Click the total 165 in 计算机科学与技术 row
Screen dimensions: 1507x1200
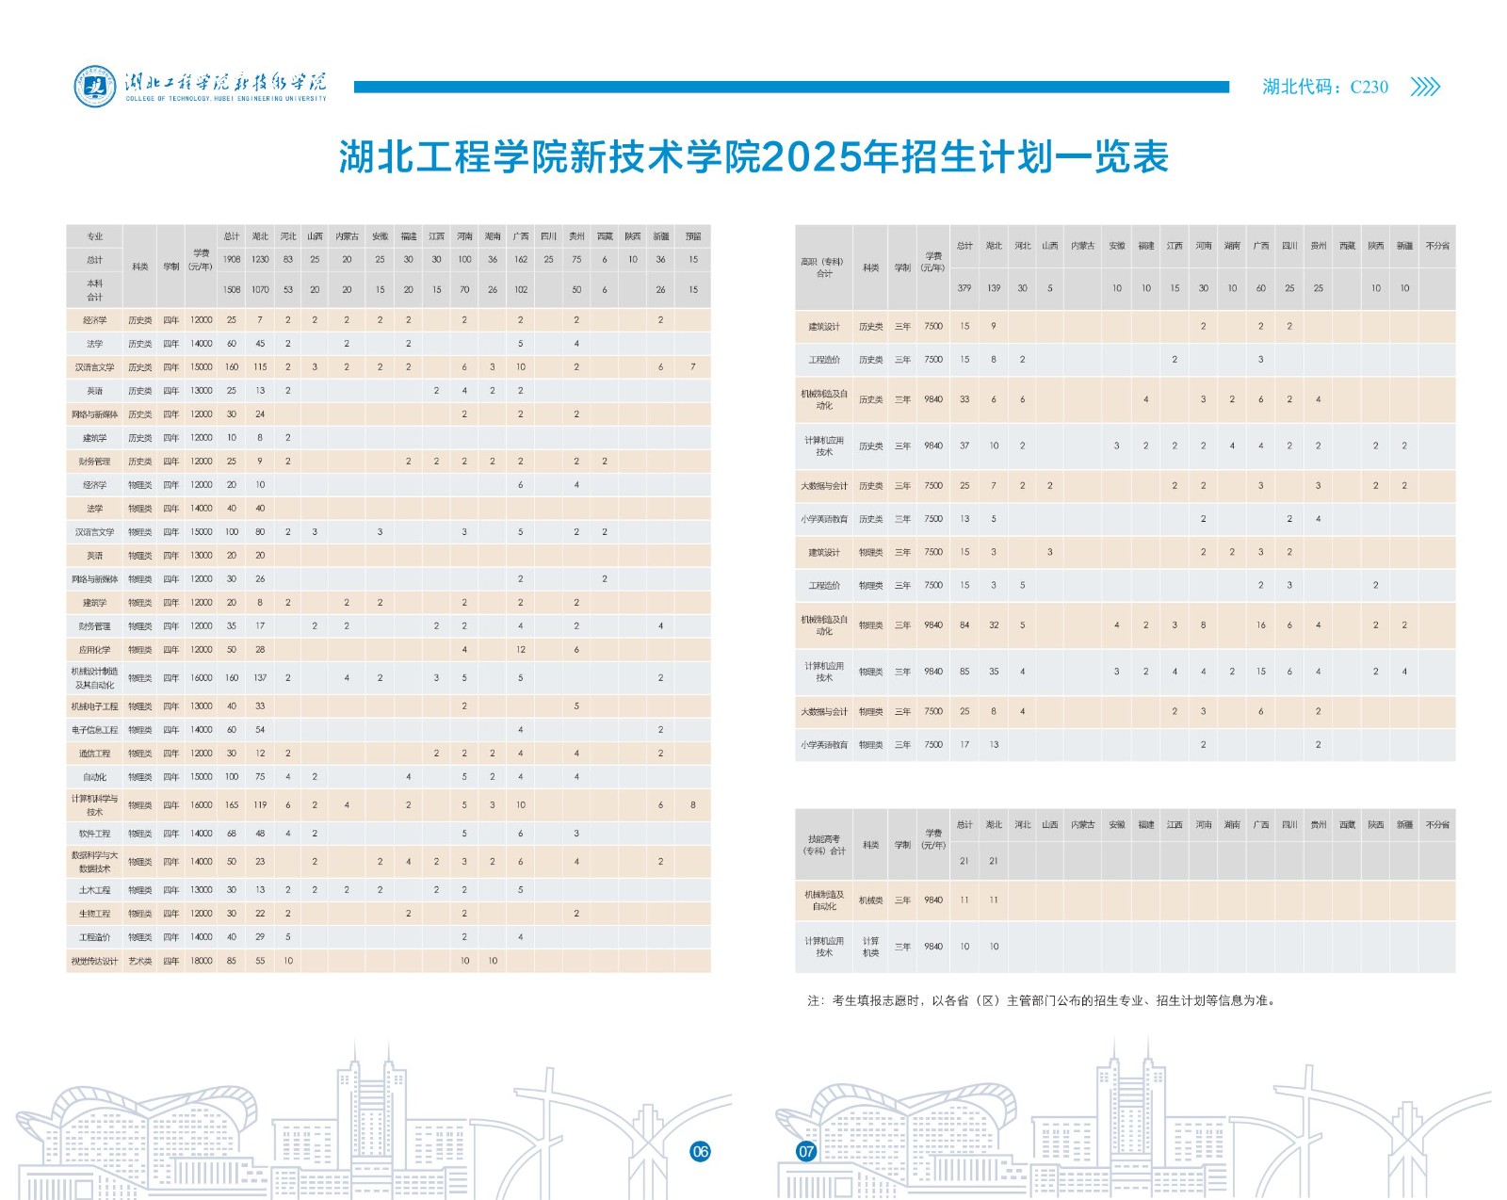[x=232, y=805]
